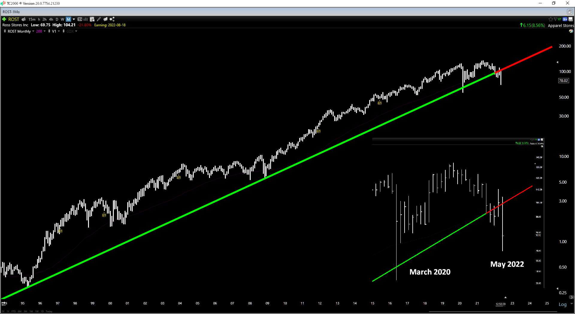Click the green RT real-time indicator
The width and height of the screenshot is (575, 314).
click(x=559, y=19)
